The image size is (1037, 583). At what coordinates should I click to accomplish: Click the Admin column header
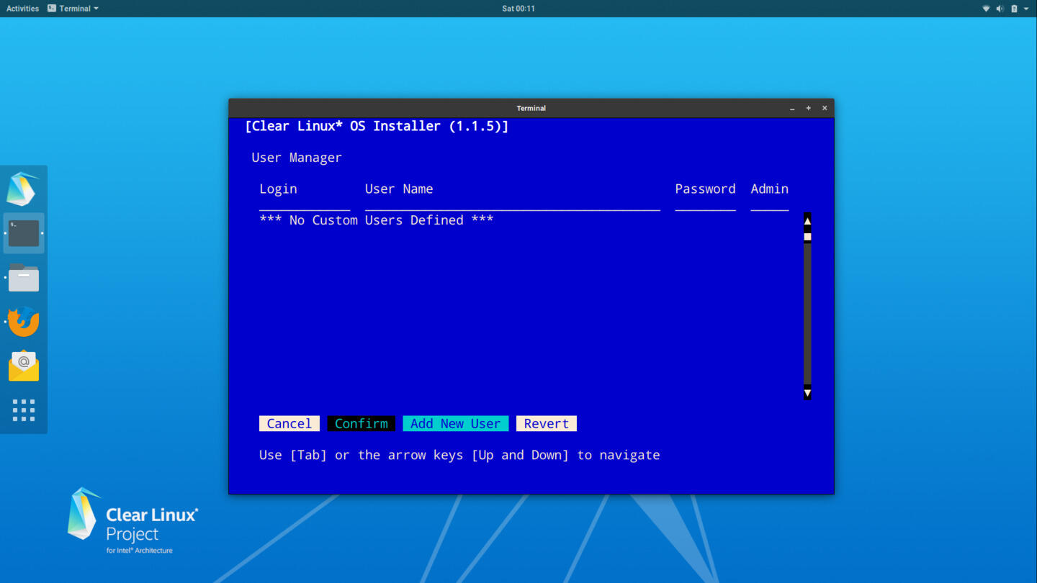tap(769, 189)
